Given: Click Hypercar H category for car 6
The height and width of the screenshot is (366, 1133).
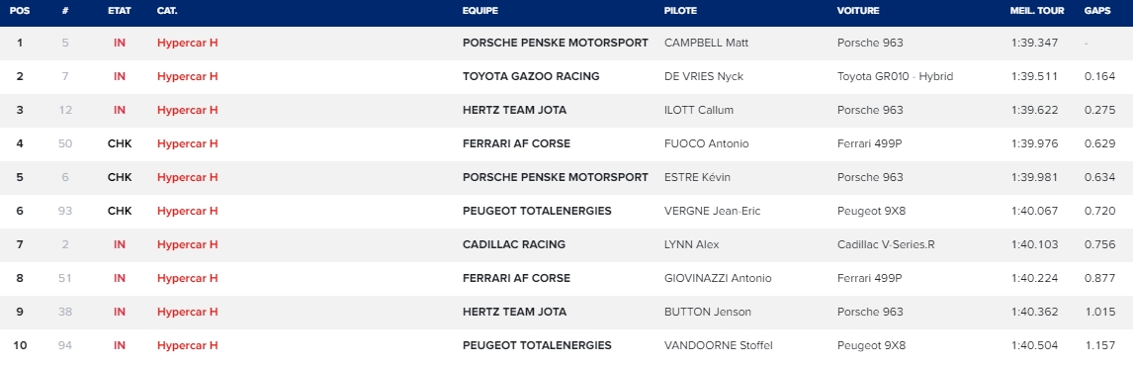Looking at the screenshot, I should tap(187, 177).
